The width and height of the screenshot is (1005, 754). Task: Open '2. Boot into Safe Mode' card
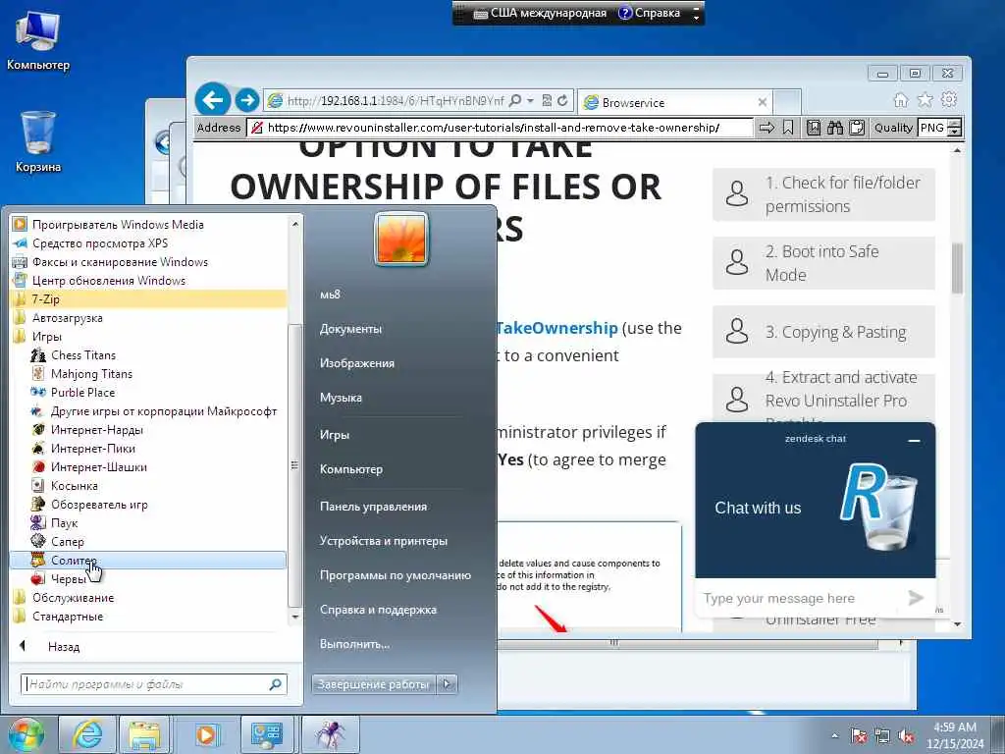823,263
